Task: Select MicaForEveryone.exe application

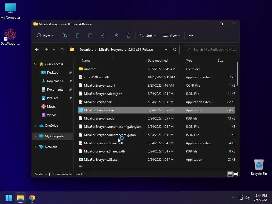Action: 156,110
